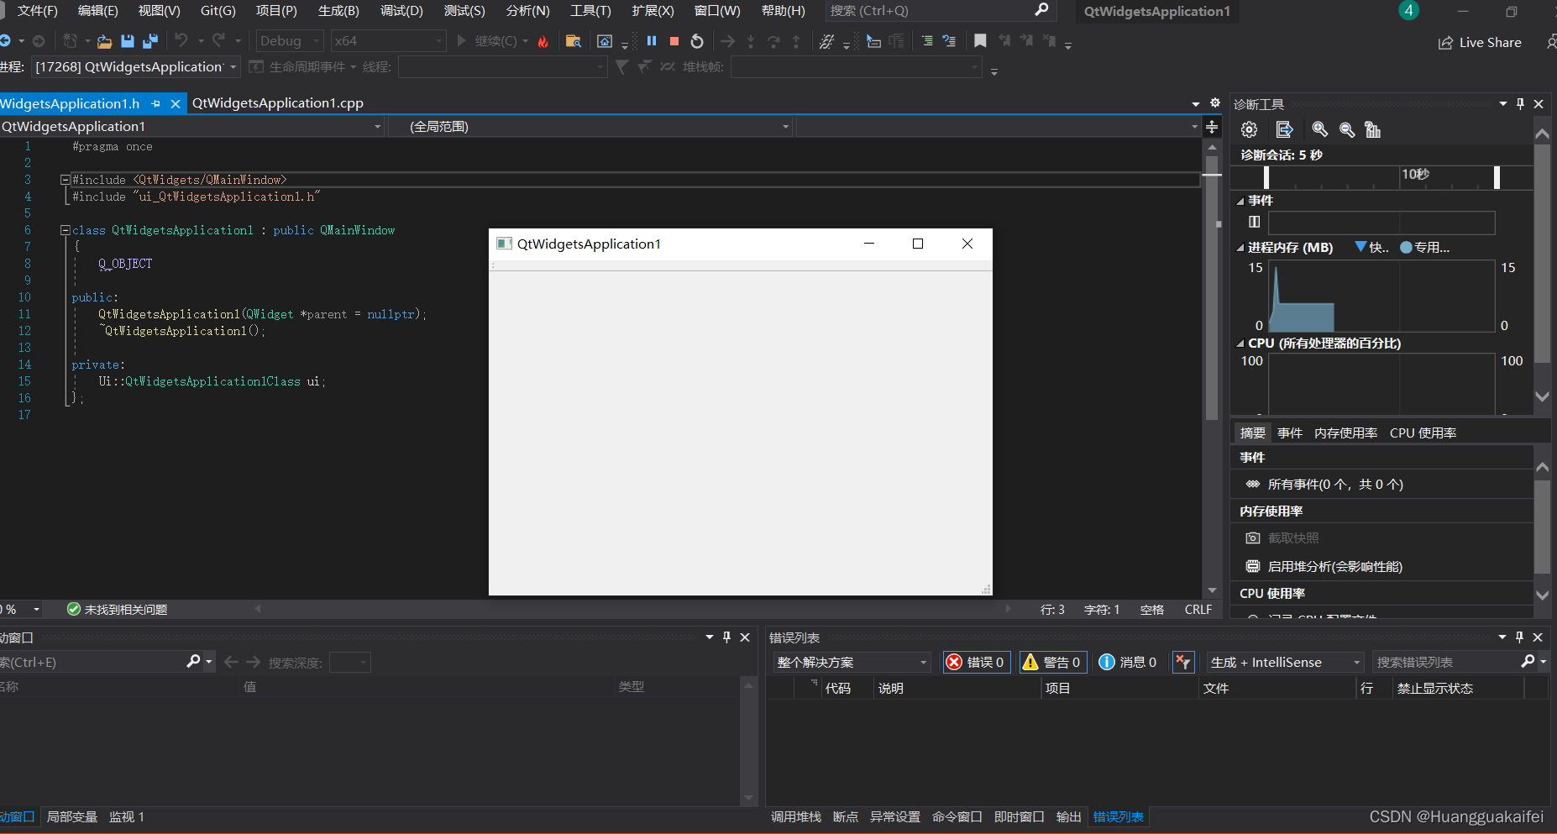Toggle the 消息 filter in error list

coord(1126,662)
